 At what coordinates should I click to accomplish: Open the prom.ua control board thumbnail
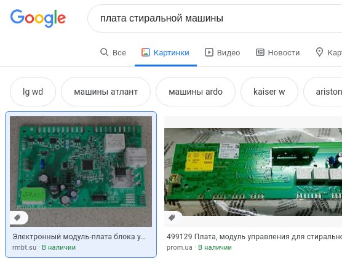click(253, 172)
